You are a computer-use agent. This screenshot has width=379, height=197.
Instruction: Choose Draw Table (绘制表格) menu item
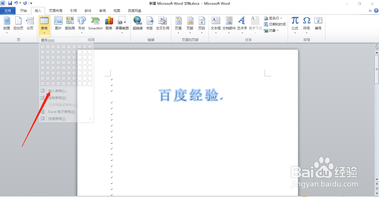(66, 98)
